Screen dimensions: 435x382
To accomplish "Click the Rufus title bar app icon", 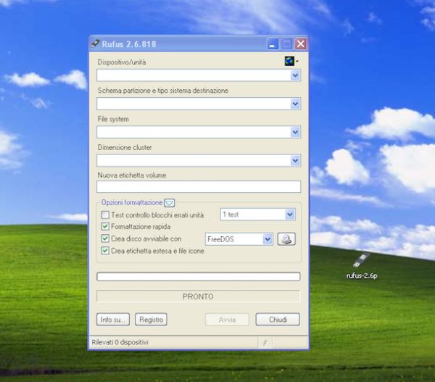I will click(95, 44).
